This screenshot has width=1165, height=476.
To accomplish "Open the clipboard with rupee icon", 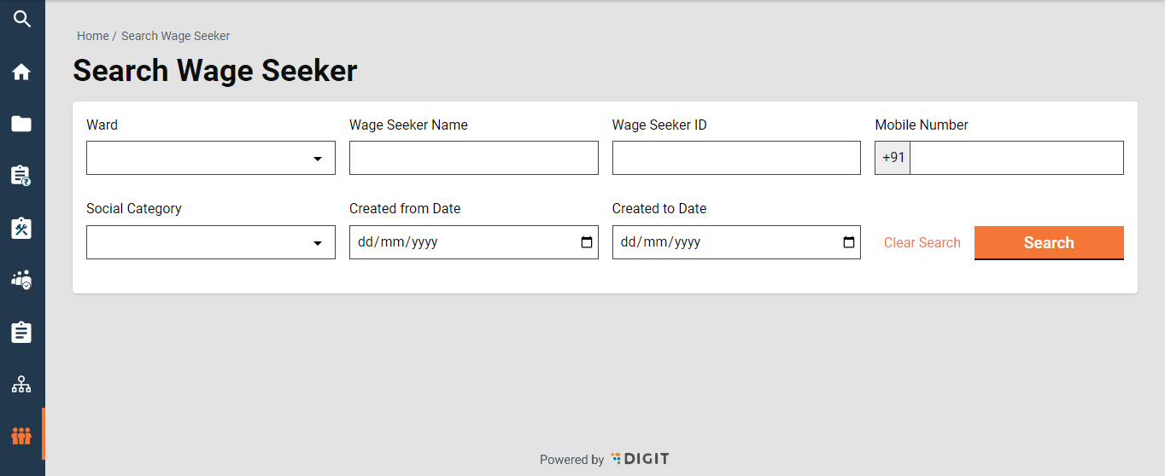I will tap(21, 176).
